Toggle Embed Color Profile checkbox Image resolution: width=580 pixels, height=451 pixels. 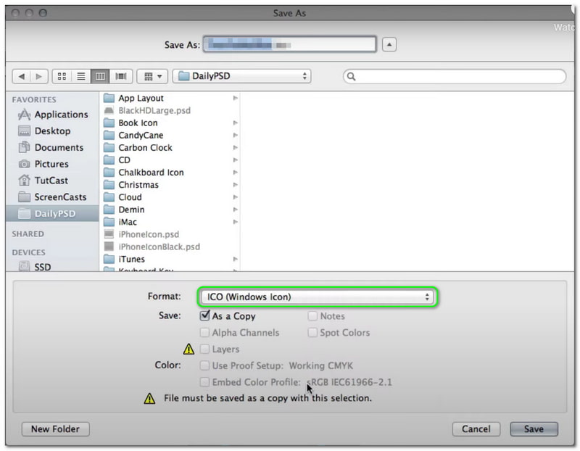(204, 382)
